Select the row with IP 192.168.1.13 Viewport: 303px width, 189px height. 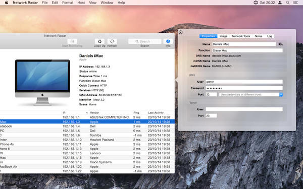[87, 149]
